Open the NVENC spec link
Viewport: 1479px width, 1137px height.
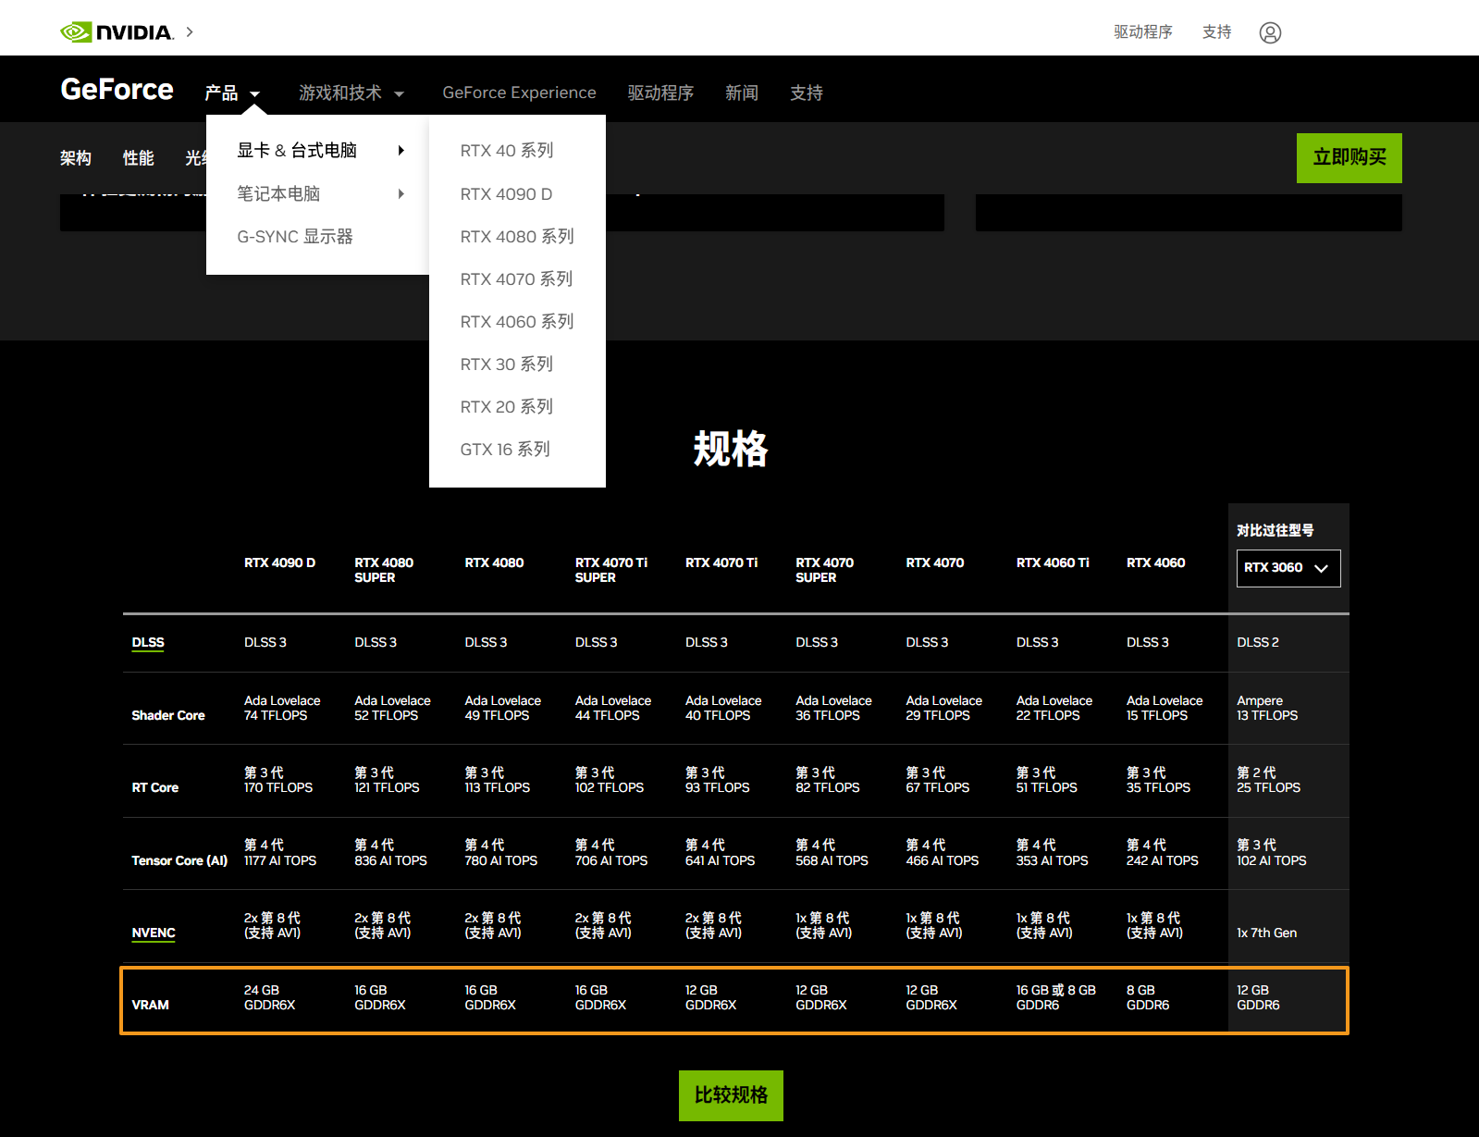(x=154, y=933)
